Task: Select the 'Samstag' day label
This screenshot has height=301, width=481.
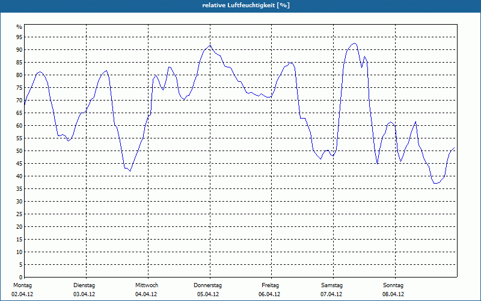Action: pyautogui.click(x=332, y=285)
